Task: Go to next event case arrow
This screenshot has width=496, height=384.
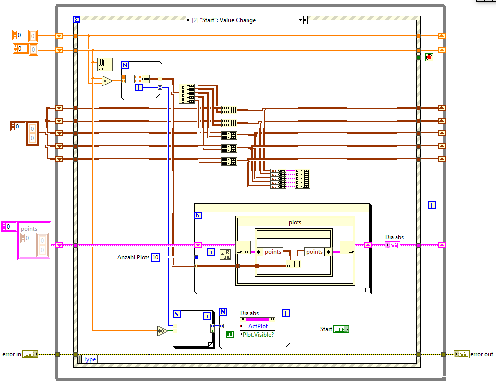Action: coord(305,20)
